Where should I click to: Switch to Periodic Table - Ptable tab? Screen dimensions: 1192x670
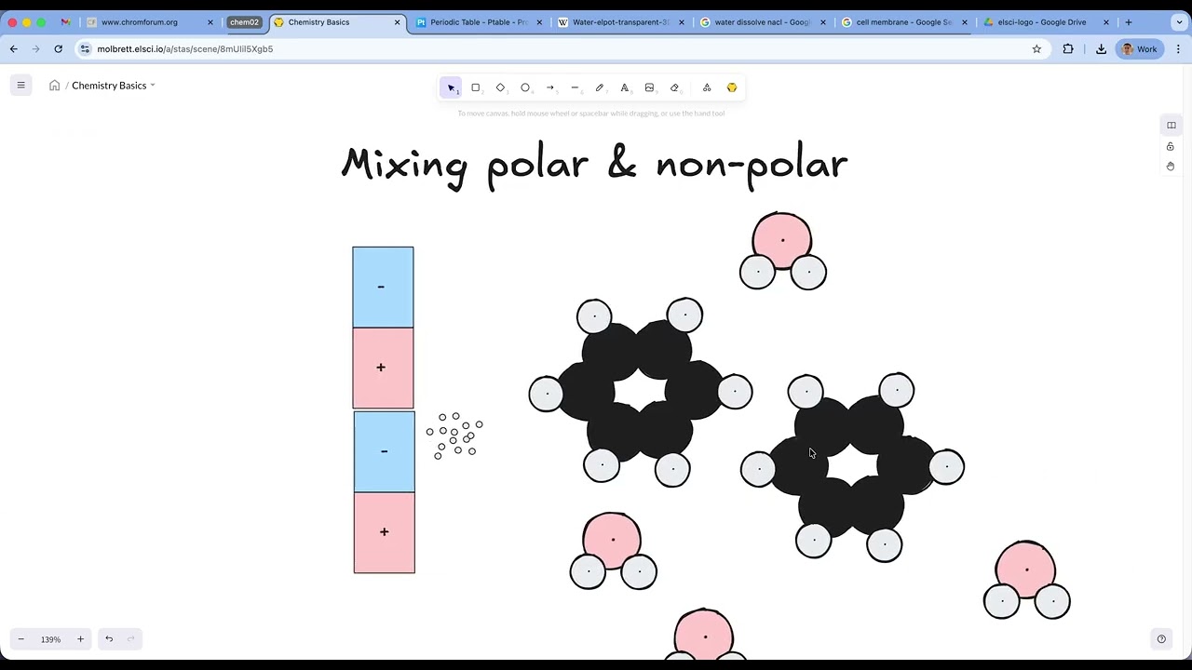point(479,22)
